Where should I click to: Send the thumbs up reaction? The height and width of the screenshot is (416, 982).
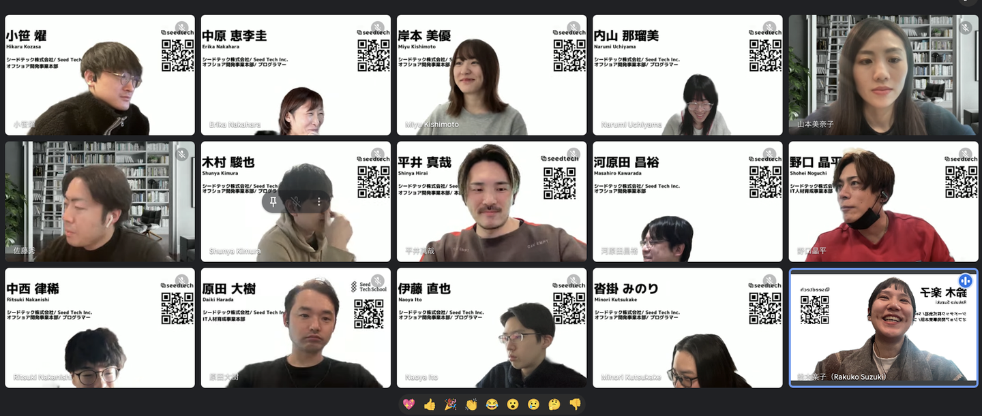coord(430,404)
